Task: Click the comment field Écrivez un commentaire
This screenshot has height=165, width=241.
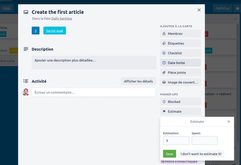Action: (93, 92)
